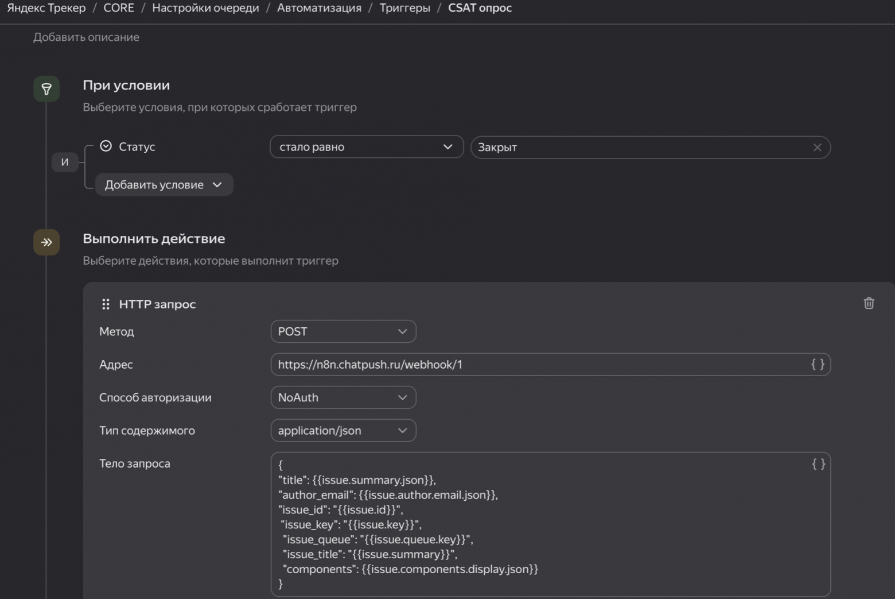Click the Статус condition clock-check icon
This screenshot has width=895, height=599.
[x=106, y=146]
